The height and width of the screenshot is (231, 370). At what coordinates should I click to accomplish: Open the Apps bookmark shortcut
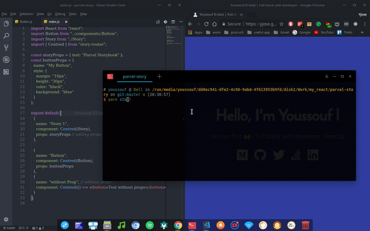(195, 32)
